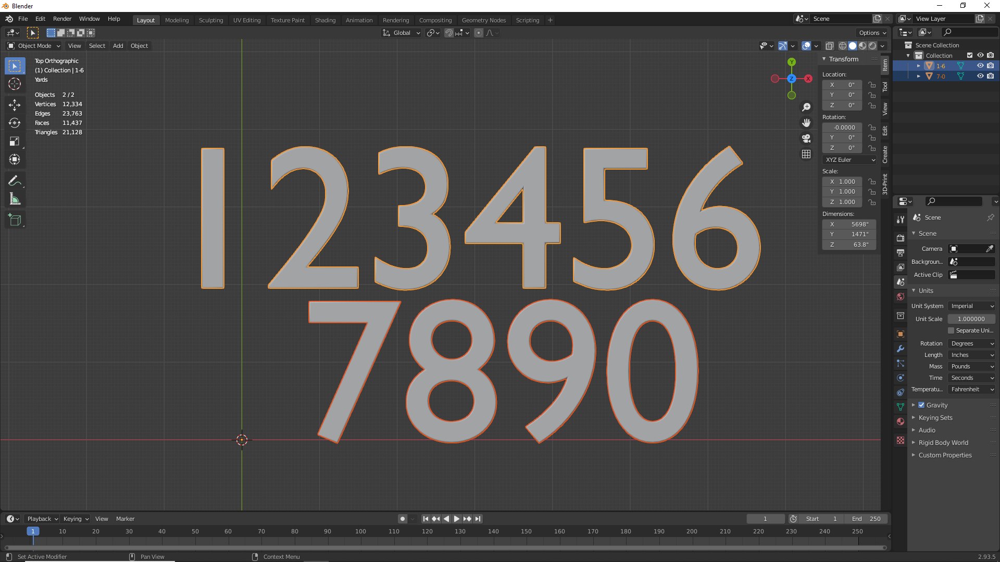Toggle X-ray display mode

(x=830, y=46)
